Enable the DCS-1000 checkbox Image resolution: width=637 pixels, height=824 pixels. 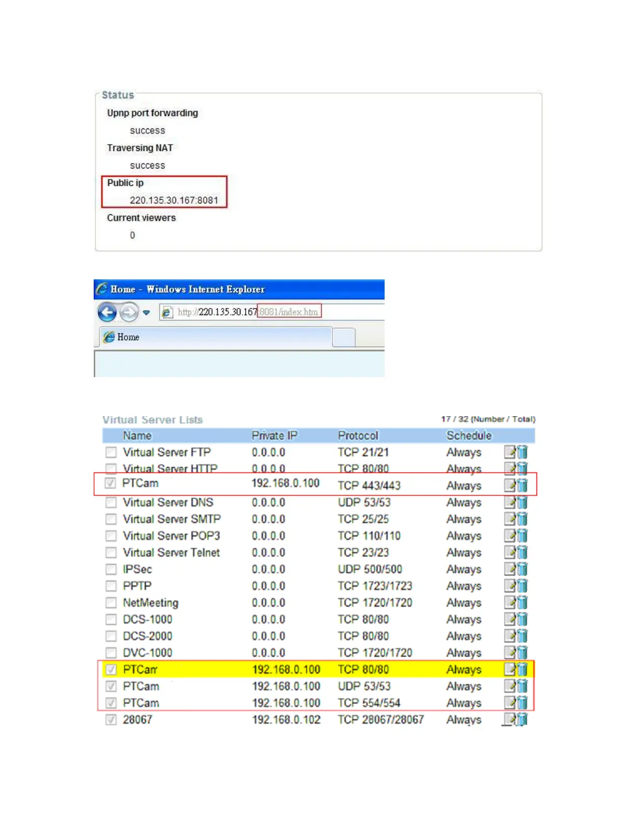(111, 620)
